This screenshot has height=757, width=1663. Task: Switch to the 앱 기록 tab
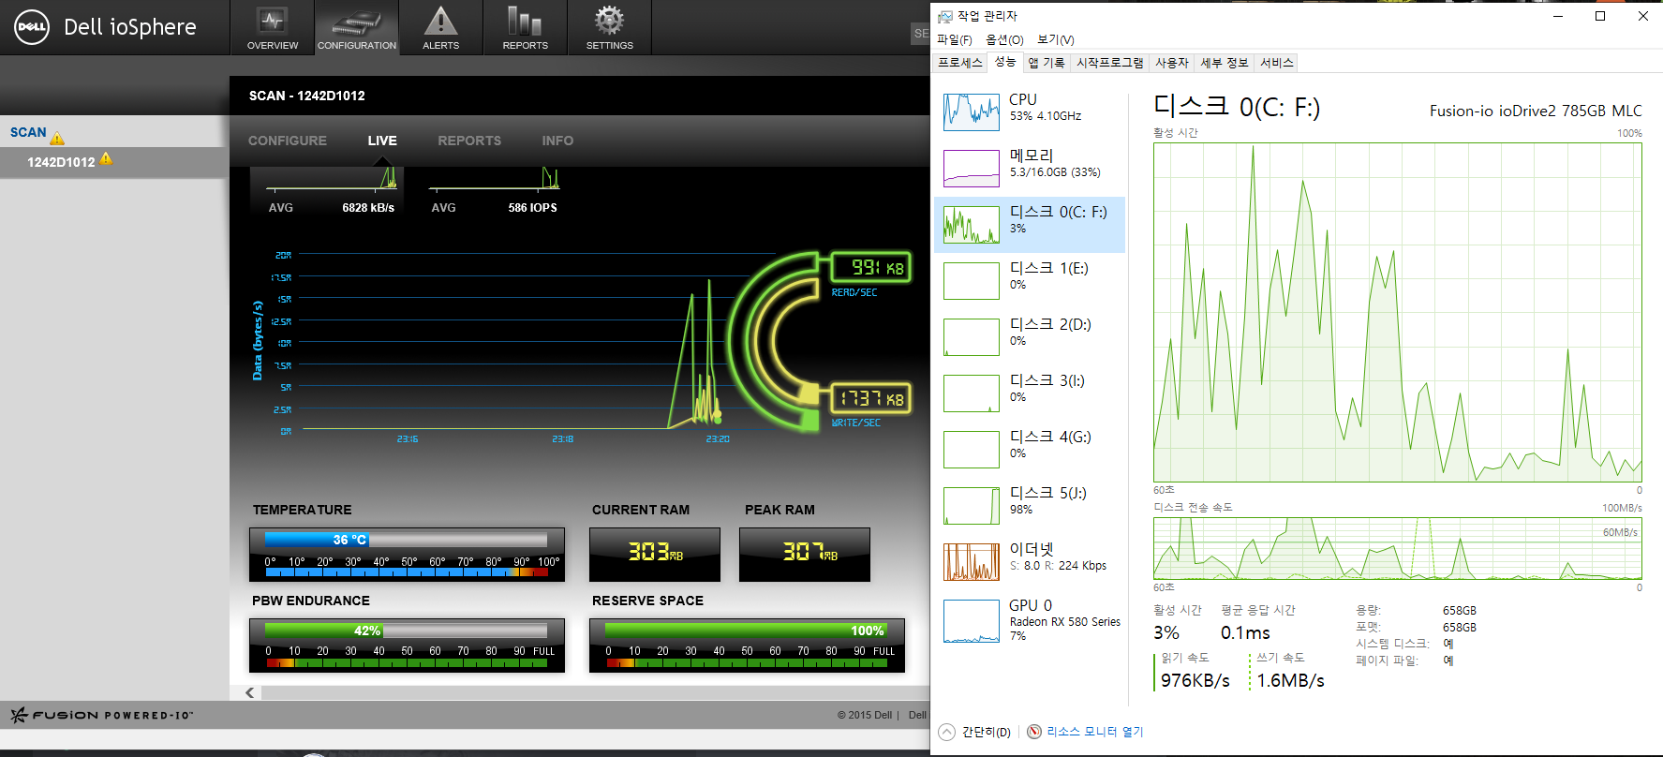pyautogui.click(x=1047, y=63)
